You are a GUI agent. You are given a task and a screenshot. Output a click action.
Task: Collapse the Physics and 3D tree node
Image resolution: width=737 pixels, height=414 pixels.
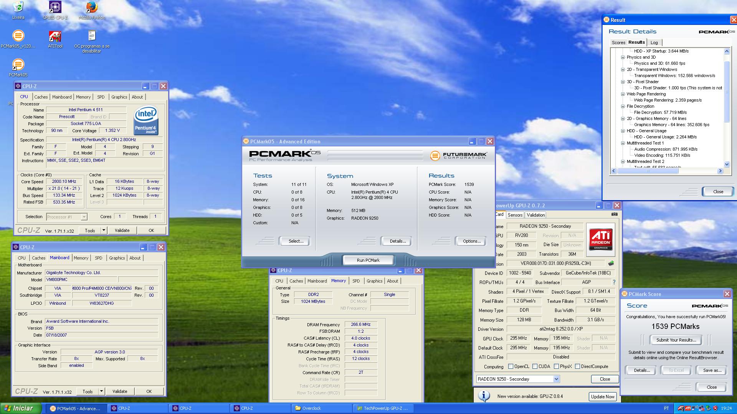pyautogui.click(x=623, y=57)
